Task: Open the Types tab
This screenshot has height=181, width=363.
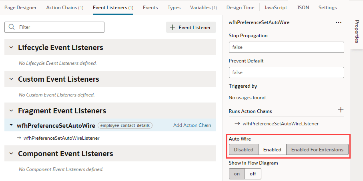Action: (174, 8)
